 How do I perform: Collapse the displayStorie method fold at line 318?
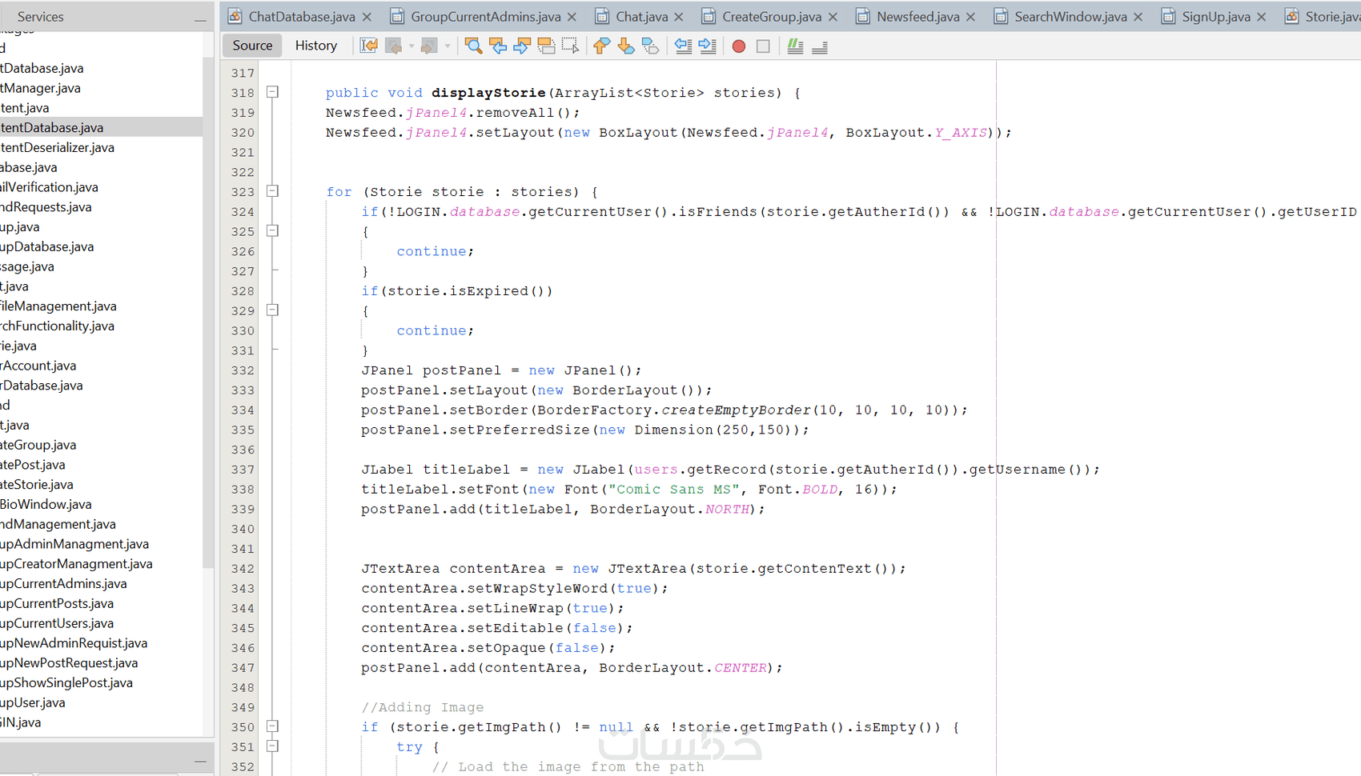273,92
